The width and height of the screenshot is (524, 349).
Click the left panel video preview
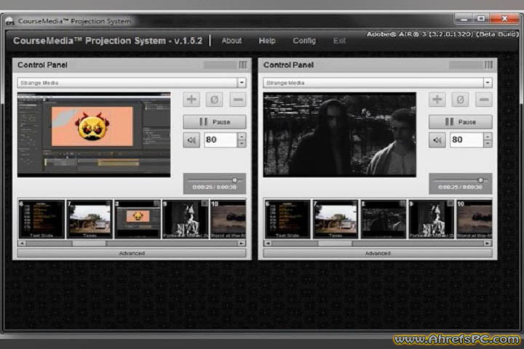94,135
